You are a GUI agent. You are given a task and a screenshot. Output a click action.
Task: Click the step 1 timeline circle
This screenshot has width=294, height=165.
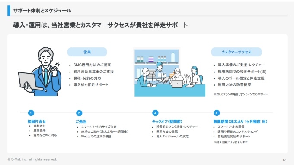point(31,113)
